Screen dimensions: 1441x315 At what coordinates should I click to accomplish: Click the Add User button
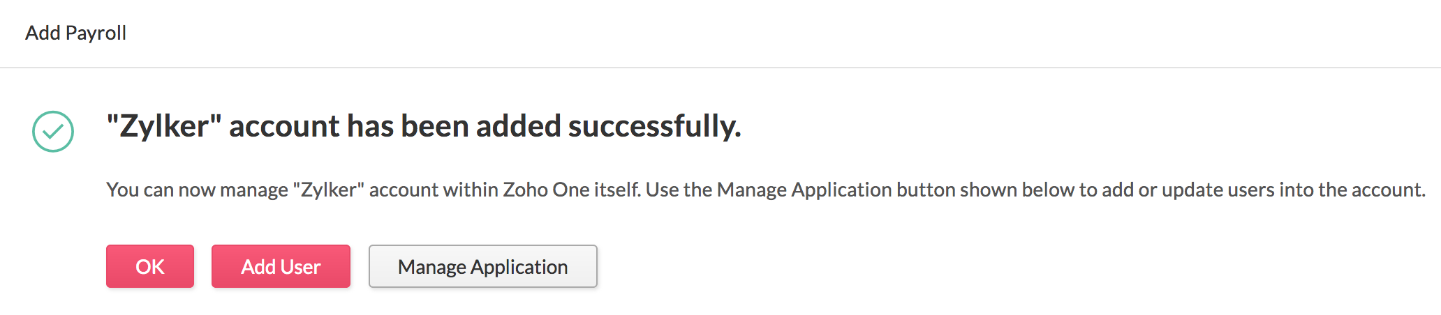[281, 266]
